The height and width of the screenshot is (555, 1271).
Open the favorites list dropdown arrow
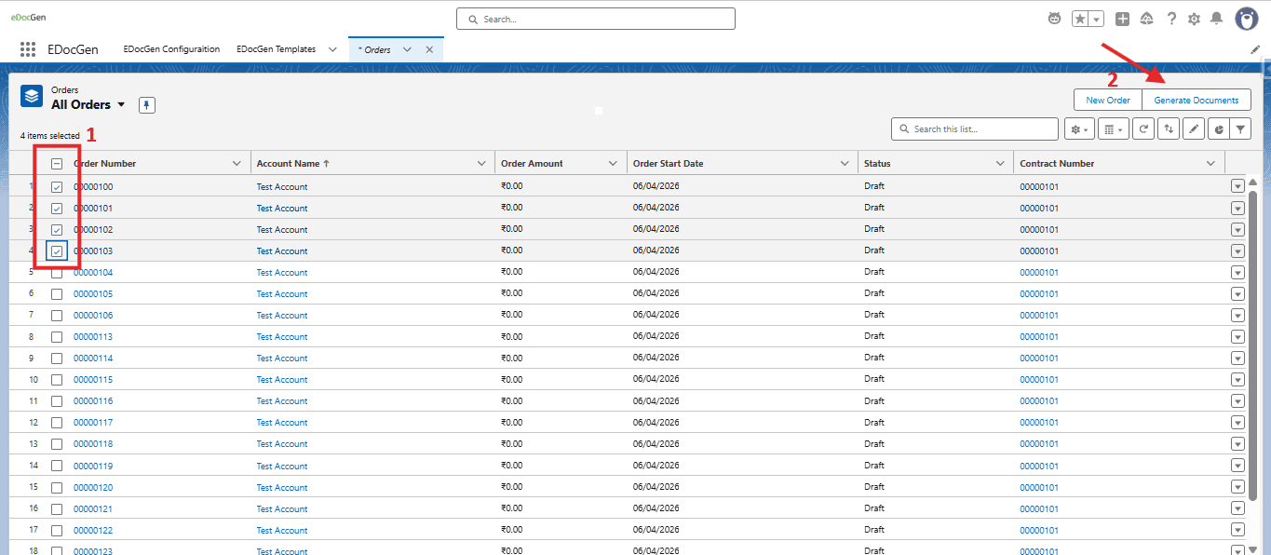point(1097,19)
